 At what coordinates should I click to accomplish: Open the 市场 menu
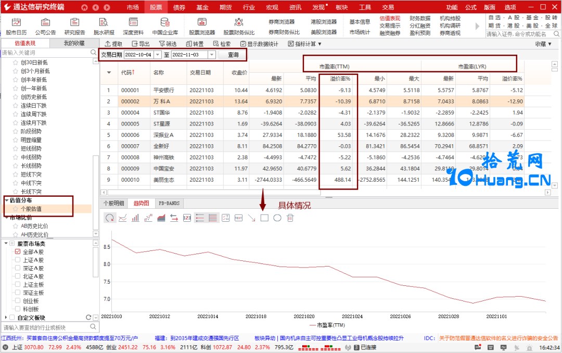pos(133,7)
